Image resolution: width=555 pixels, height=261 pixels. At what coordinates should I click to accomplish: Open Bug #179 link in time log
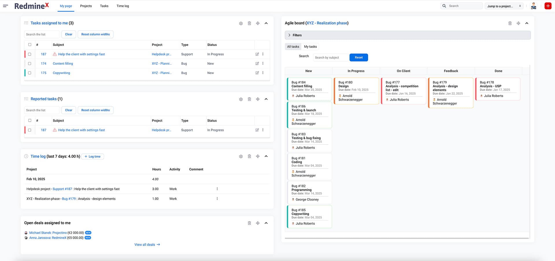tap(69, 199)
